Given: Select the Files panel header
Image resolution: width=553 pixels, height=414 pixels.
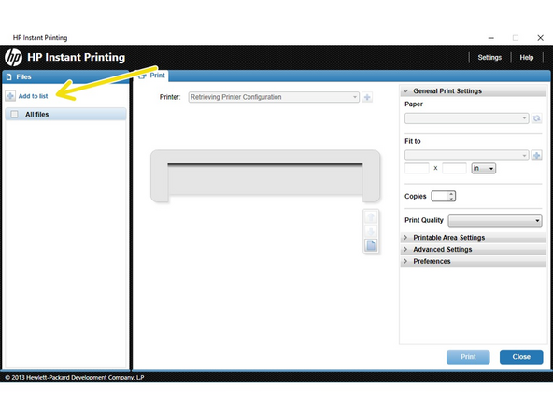Looking at the screenshot, I should click(65, 76).
